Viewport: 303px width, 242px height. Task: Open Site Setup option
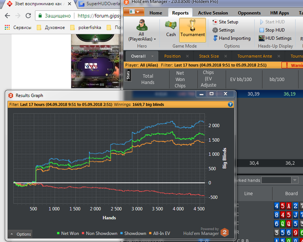(x=226, y=22)
